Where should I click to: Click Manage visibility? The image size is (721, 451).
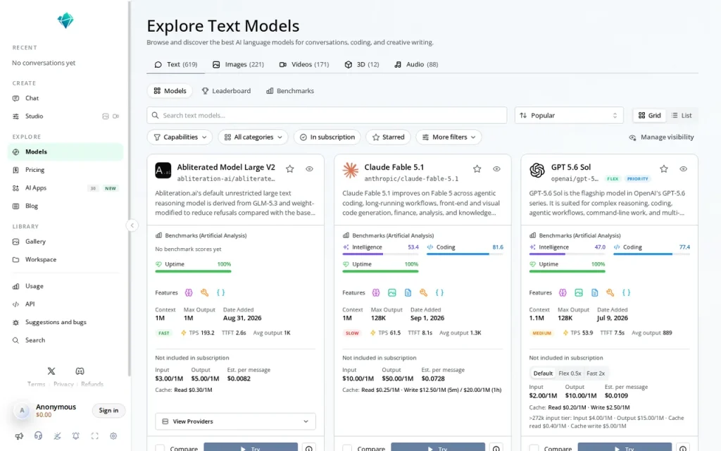661,137
